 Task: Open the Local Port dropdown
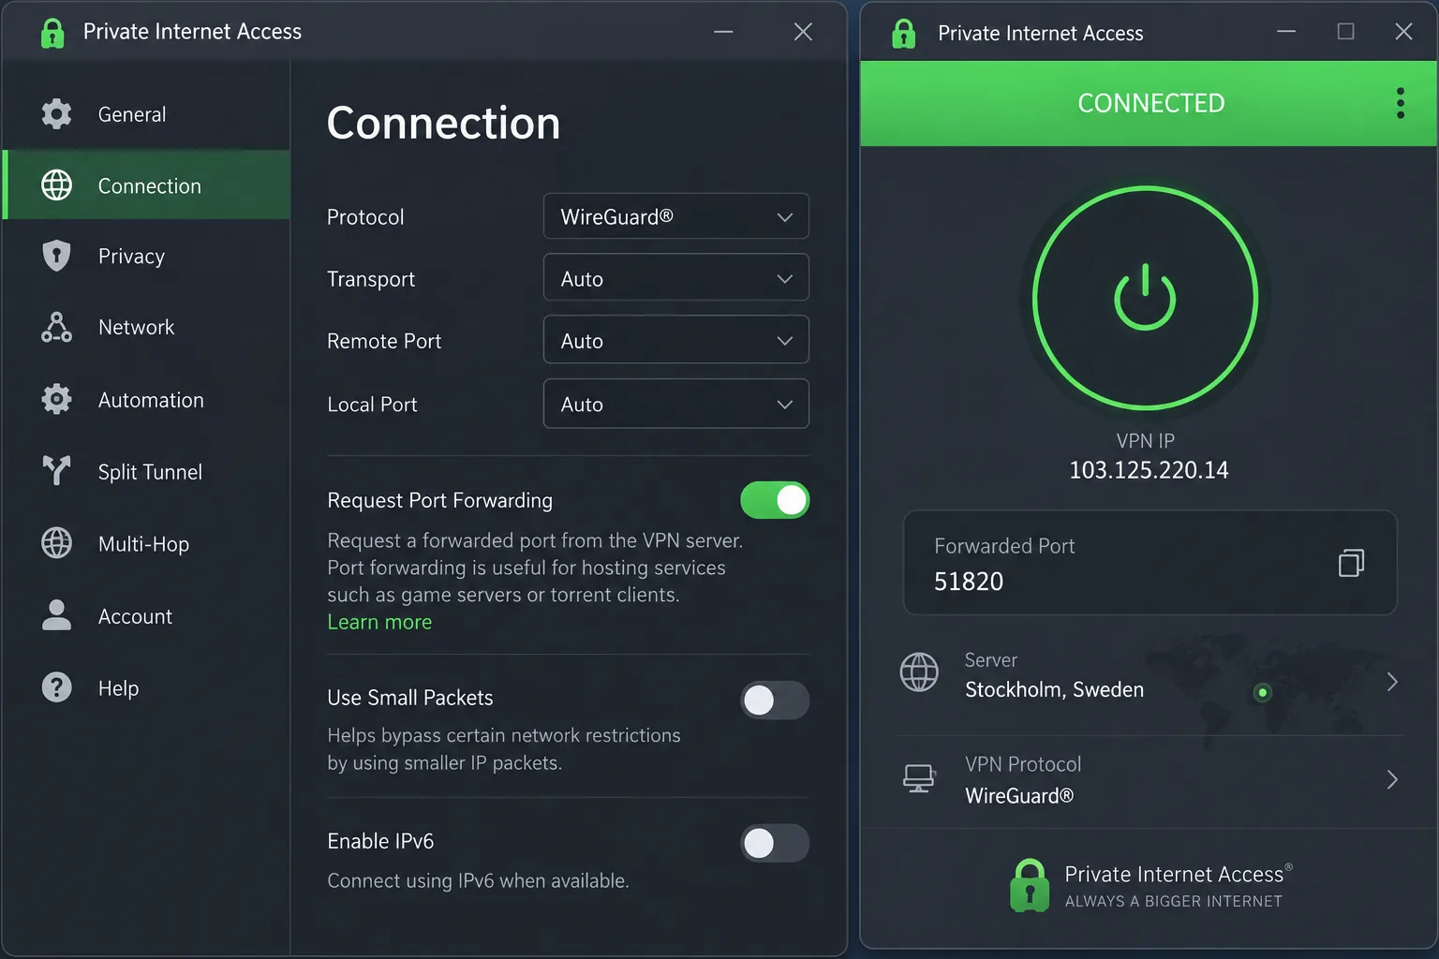[676, 404]
